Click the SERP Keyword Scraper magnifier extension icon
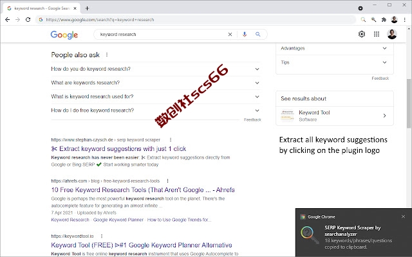Viewport: 412px width, 257px height. (x=363, y=20)
